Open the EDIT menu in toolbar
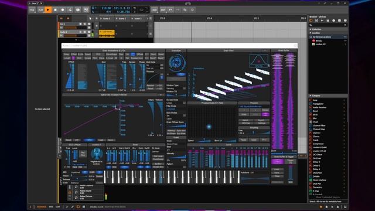 pos(163,10)
